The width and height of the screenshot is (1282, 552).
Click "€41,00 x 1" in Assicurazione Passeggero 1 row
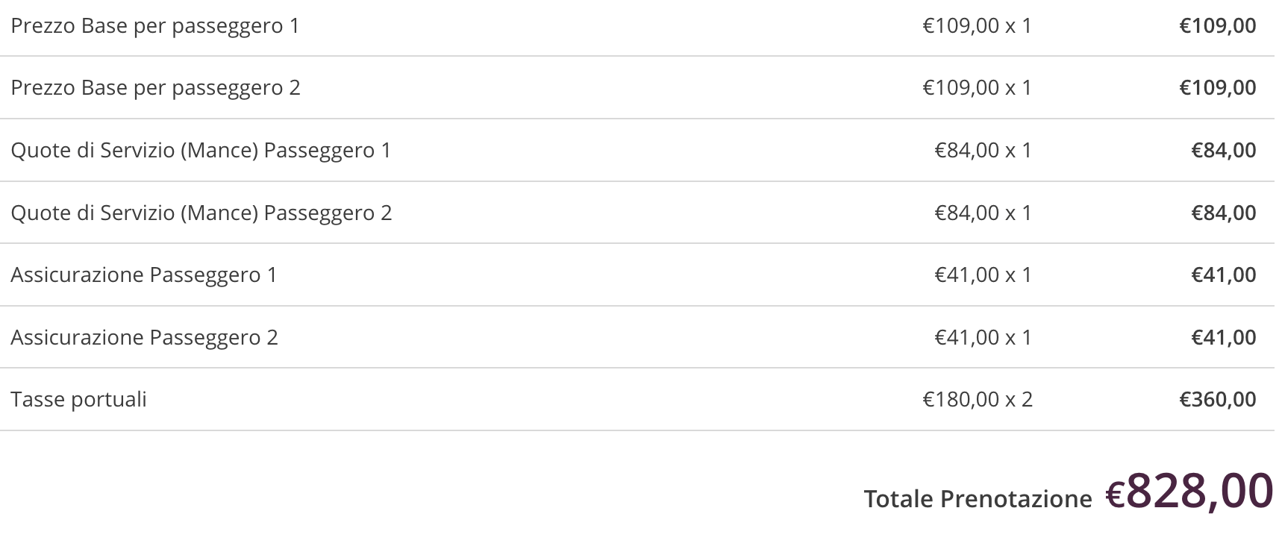[983, 275]
